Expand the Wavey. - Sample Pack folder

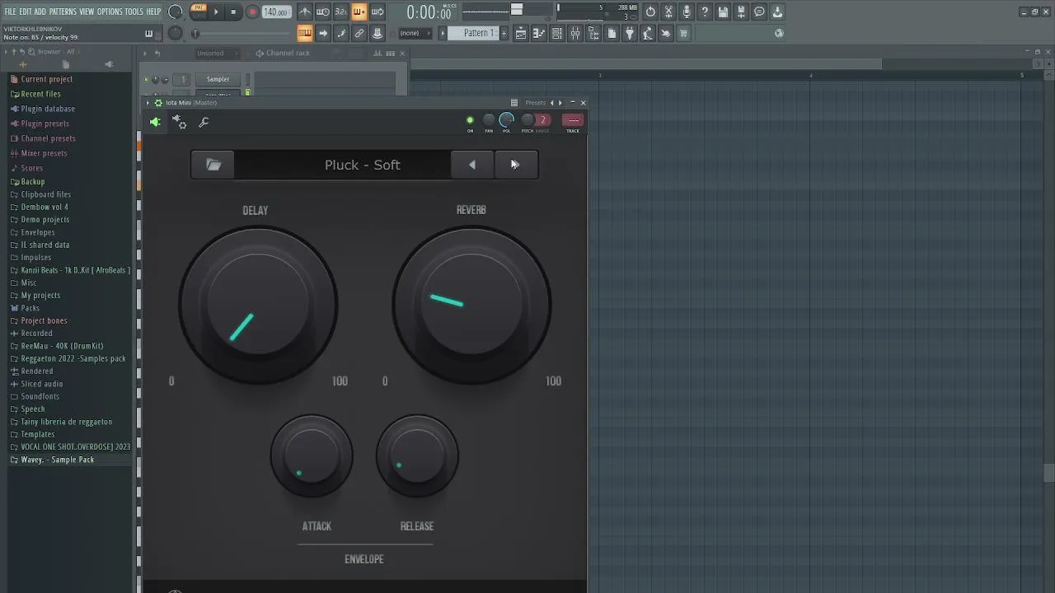(58, 460)
